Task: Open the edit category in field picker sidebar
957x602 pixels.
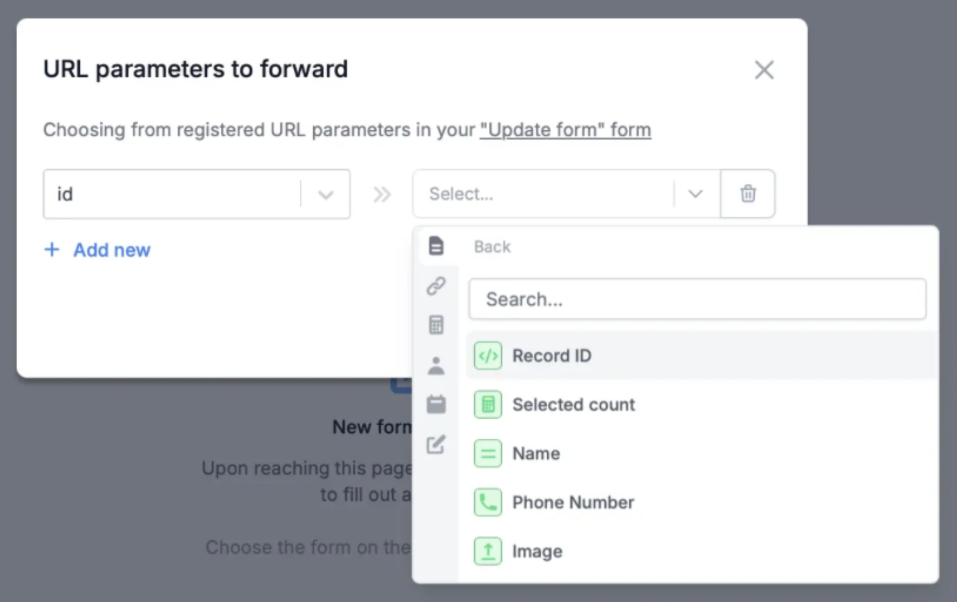Action: pyautogui.click(x=435, y=444)
